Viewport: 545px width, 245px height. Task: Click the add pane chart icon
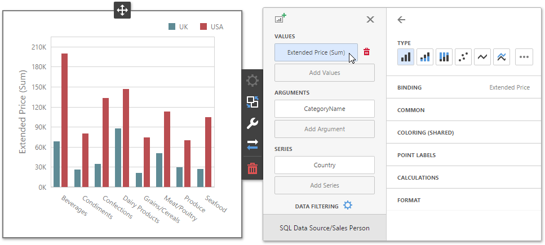coord(280,19)
